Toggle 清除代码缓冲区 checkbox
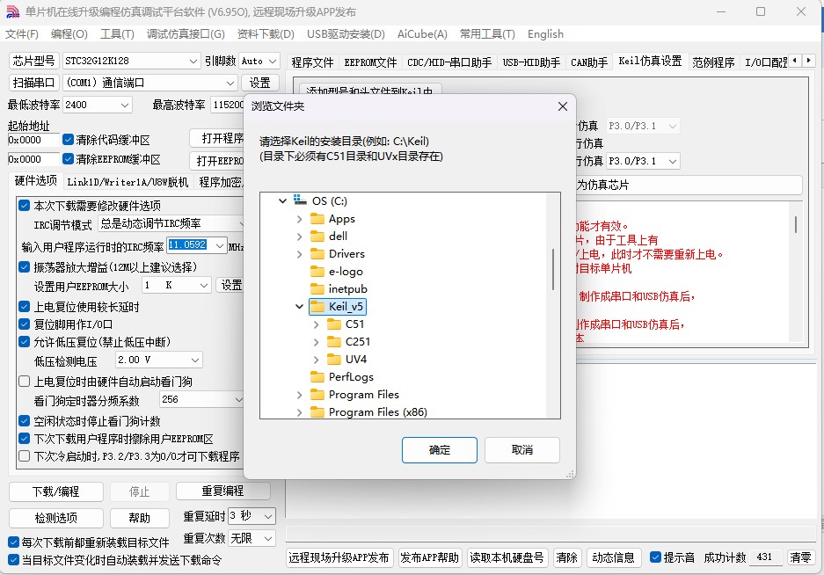Screen dimensions: 824x575 [68, 139]
